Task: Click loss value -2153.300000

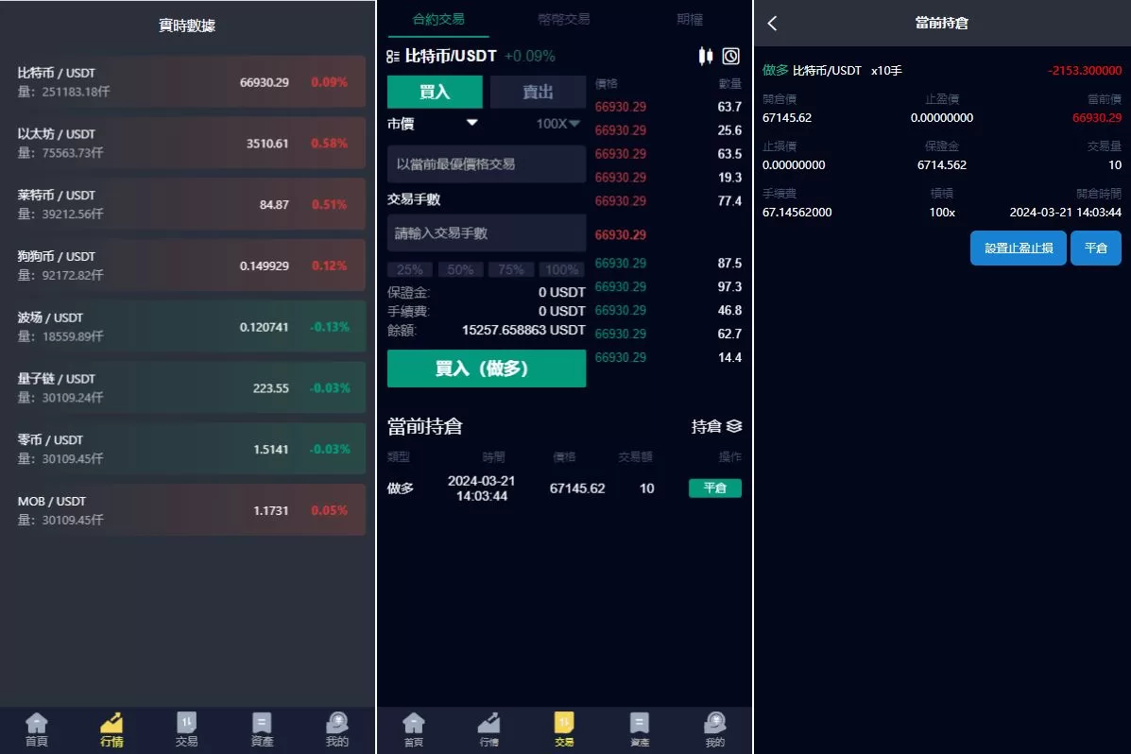Action: [1084, 71]
